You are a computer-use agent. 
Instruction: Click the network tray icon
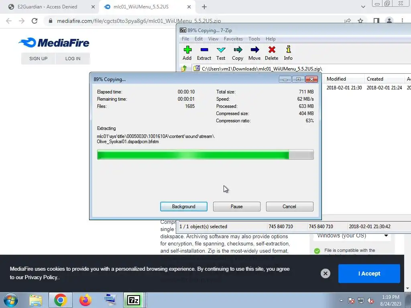point(361,300)
